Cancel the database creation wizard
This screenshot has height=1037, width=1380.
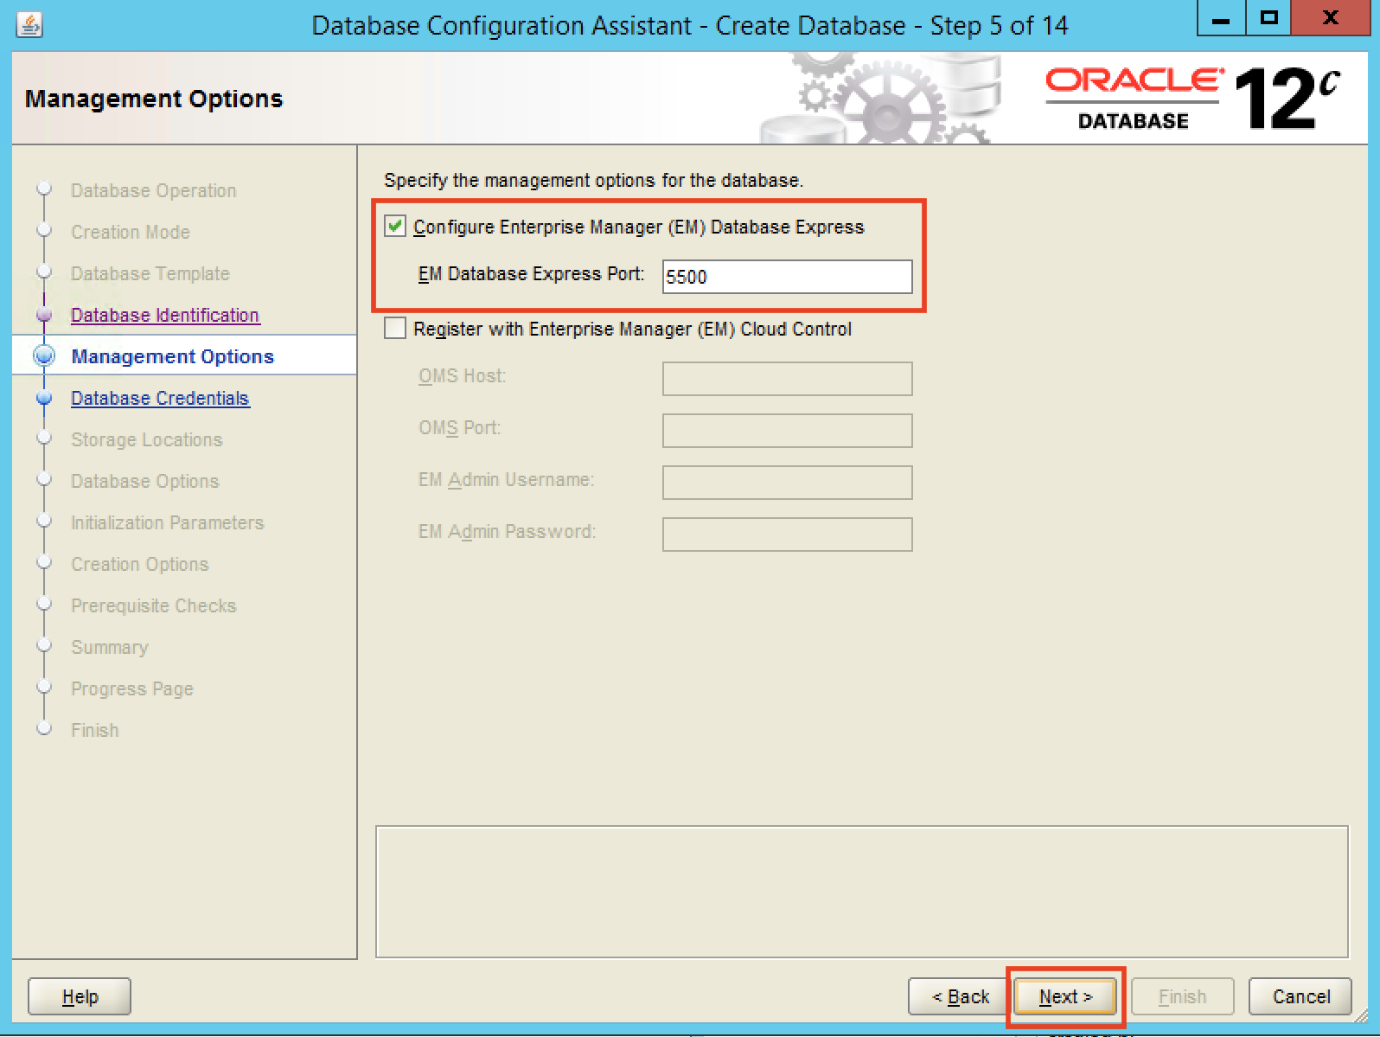[1301, 996]
